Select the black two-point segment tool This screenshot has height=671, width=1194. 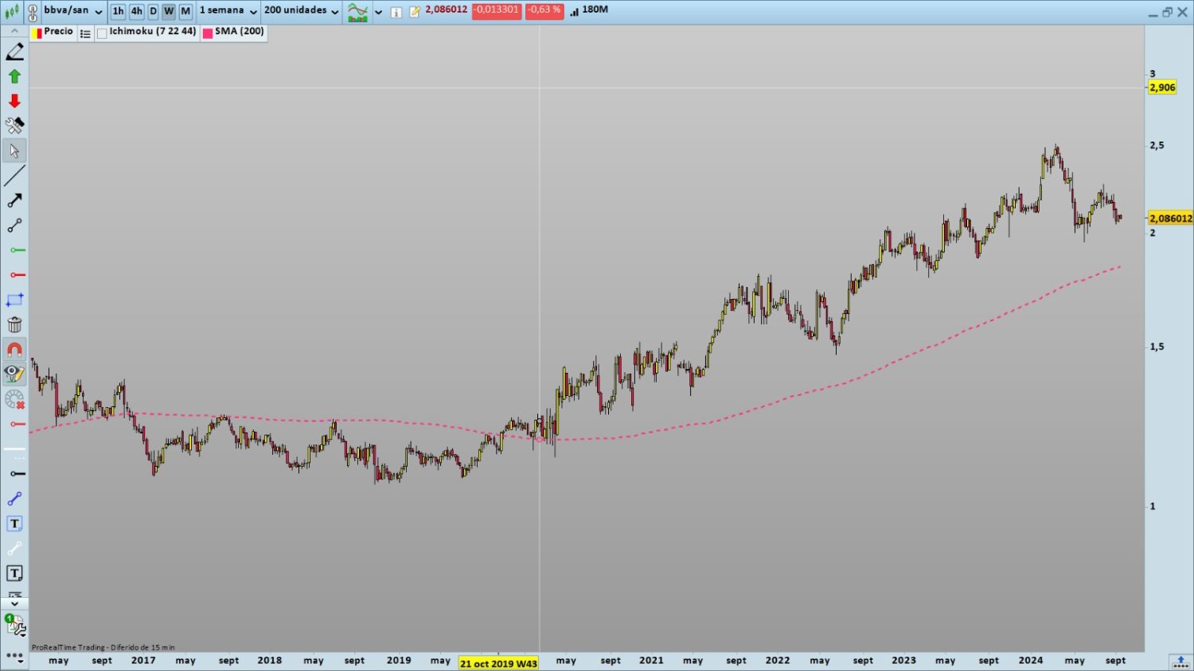(x=14, y=226)
